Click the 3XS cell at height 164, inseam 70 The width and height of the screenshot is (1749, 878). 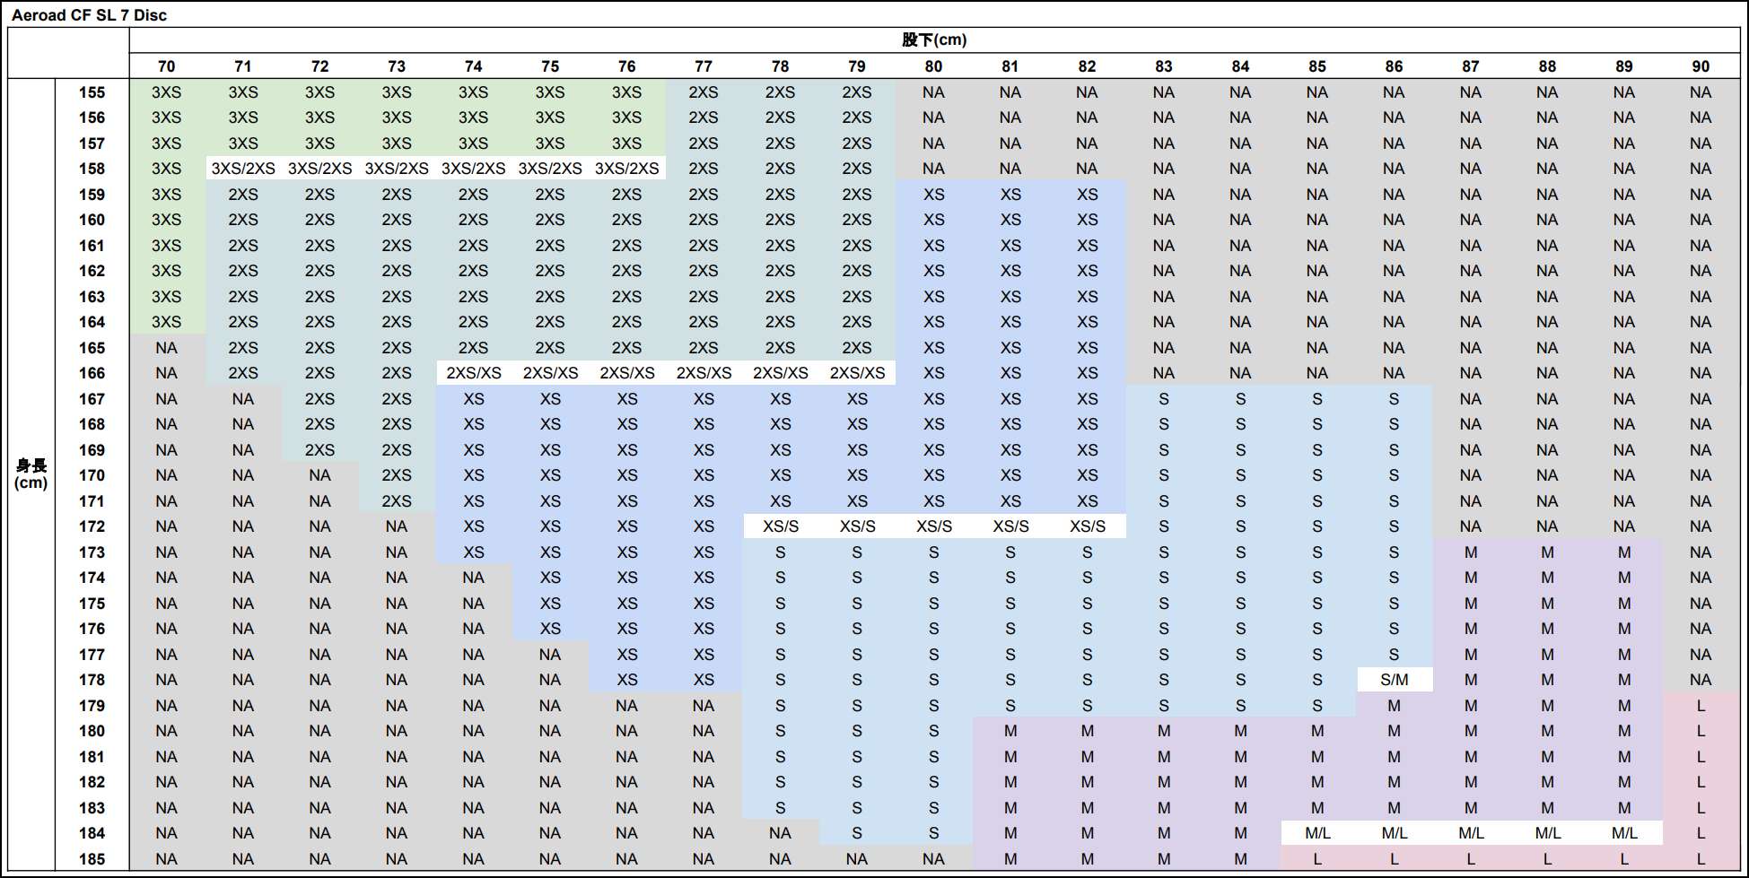pyautogui.click(x=167, y=322)
